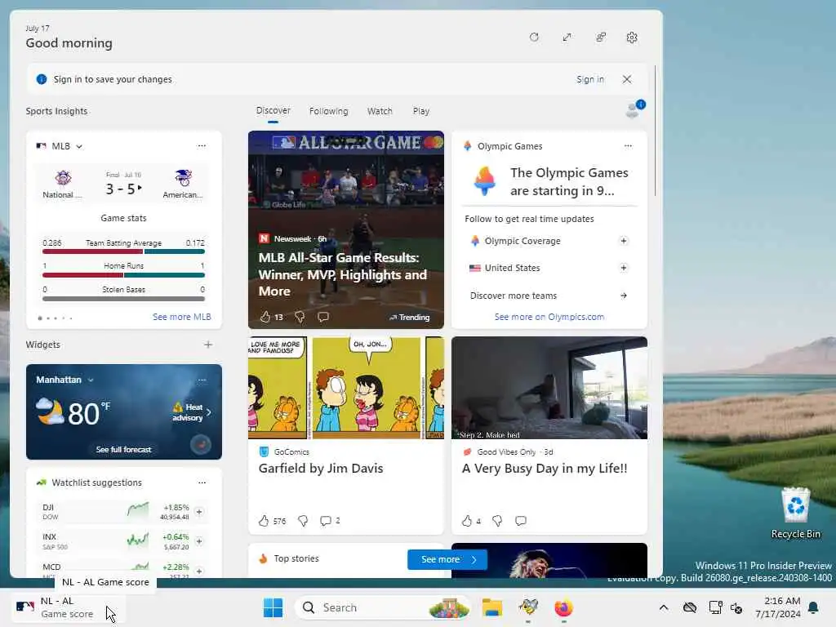Open File Explorer from taskbar

[492, 607]
